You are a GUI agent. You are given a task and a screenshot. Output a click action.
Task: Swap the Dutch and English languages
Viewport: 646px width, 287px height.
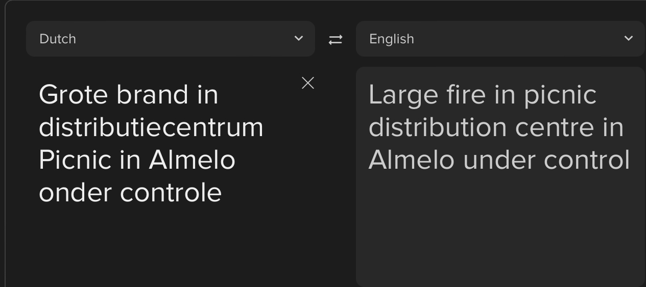(335, 39)
